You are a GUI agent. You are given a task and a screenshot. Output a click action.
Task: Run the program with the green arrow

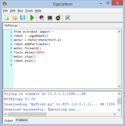pyautogui.click(x=32, y=18)
